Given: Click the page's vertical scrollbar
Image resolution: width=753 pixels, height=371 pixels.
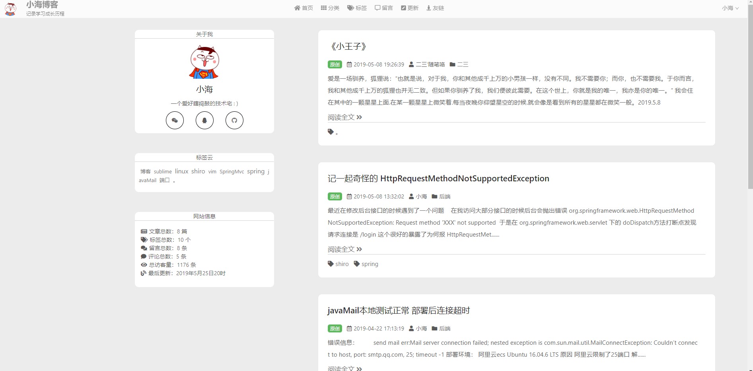Looking at the screenshot, I should 750,119.
